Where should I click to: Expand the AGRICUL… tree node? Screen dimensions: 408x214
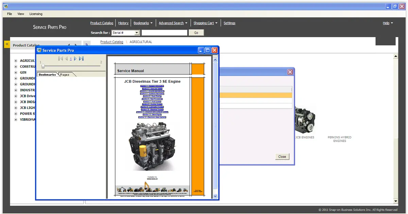[16, 61]
